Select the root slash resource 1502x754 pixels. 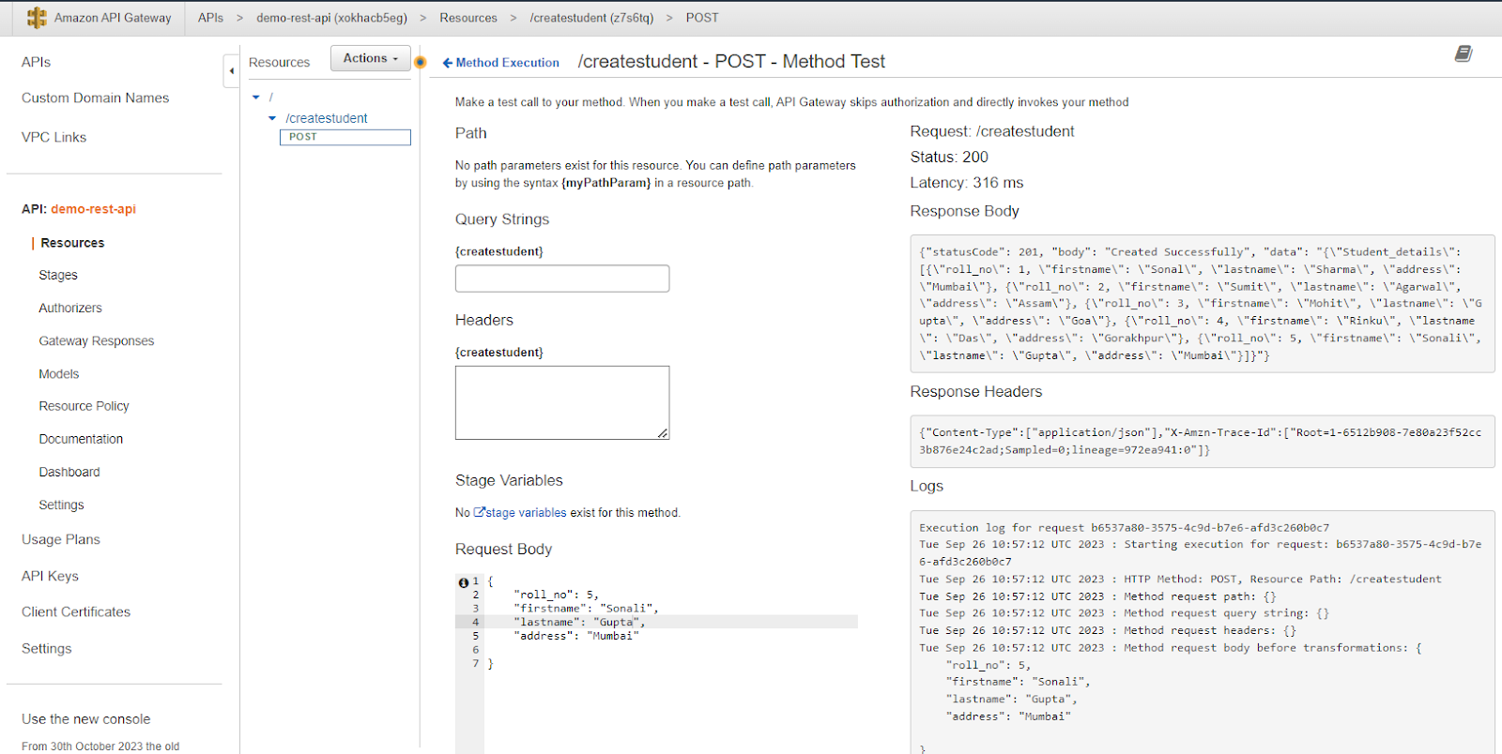pos(271,97)
